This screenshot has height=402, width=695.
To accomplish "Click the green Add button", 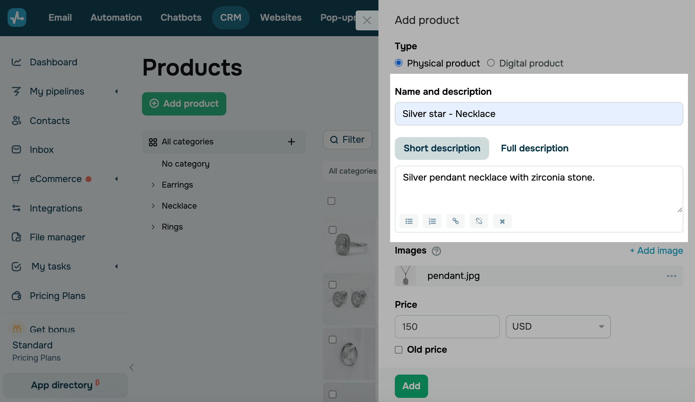I will pyautogui.click(x=411, y=386).
